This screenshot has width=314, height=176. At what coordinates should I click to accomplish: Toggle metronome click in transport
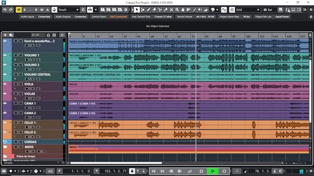275,171
